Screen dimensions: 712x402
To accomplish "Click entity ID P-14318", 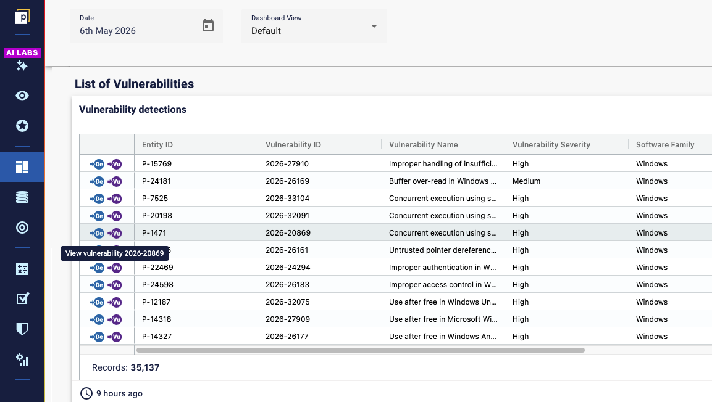I will 157,319.
